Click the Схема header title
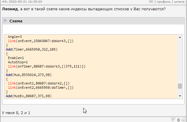Viewport: 187px width, 122px height. tap(16, 21)
